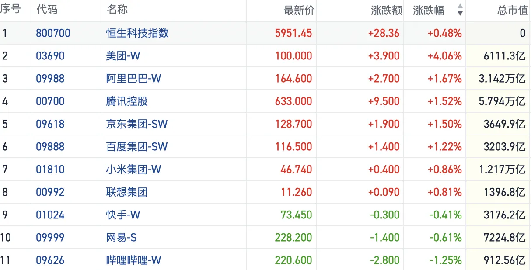
Task: Open stock code 03690 link
Action: click(x=50, y=56)
